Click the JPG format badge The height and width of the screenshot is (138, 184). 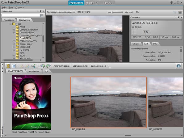click(146, 32)
